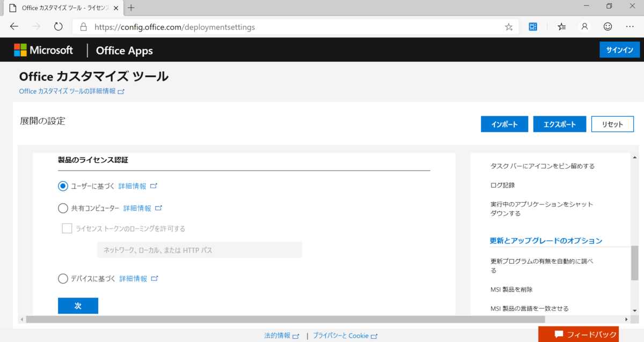The height and width of the screenshot is (342, 644).
Task: Select the デバイスに基づく radio button
Action: pos(63,279)
